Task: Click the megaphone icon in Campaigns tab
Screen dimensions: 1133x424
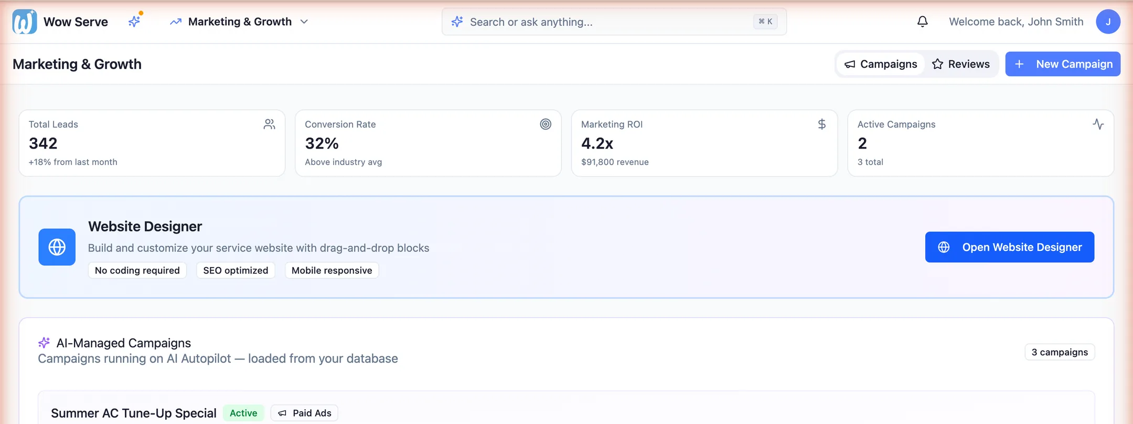Action: pos(850,64)
